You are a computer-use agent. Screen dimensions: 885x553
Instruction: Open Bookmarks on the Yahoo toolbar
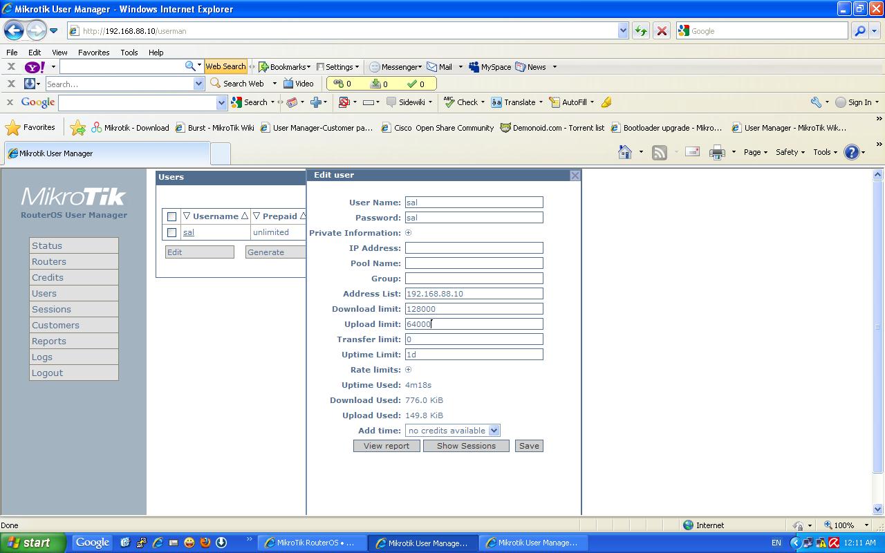coord(284,67)
